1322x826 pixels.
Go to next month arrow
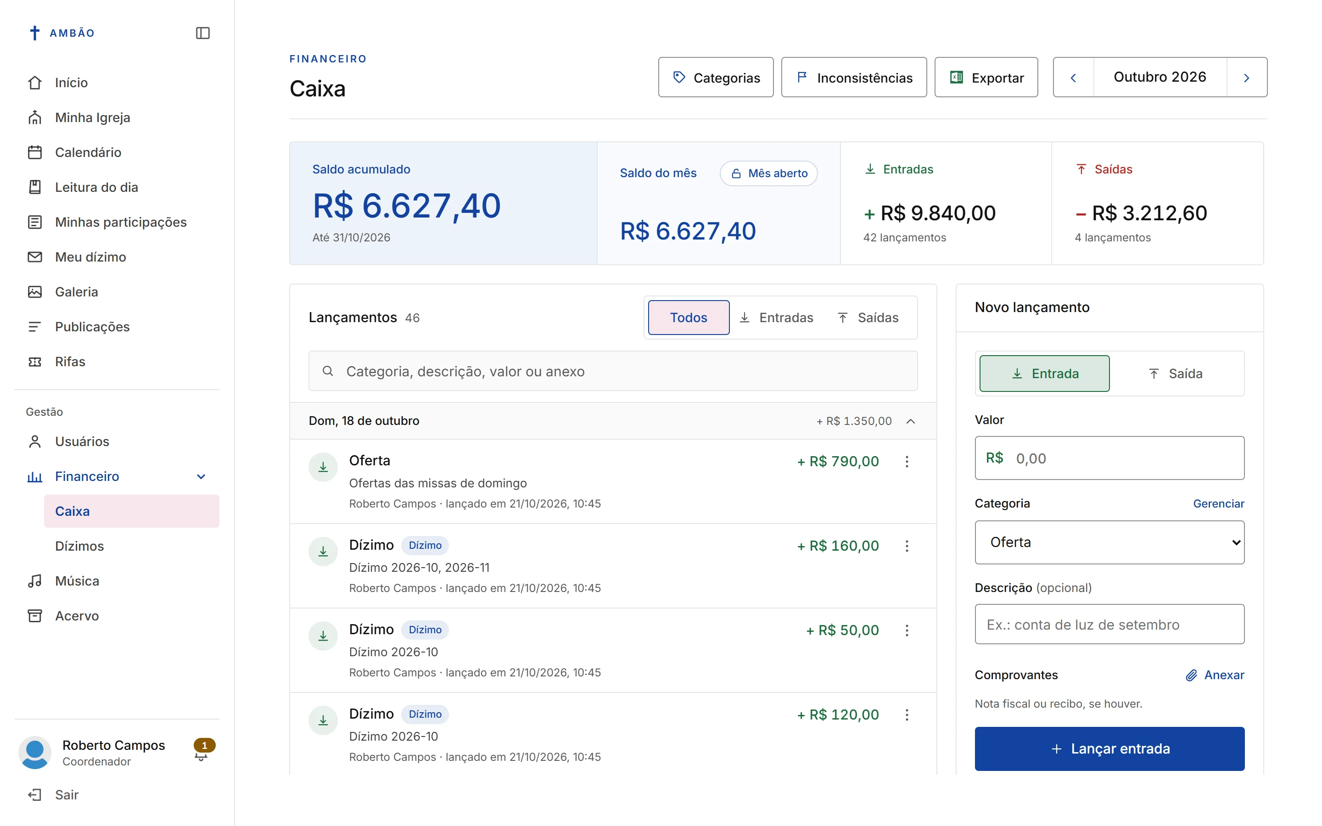pos(1247,78)
